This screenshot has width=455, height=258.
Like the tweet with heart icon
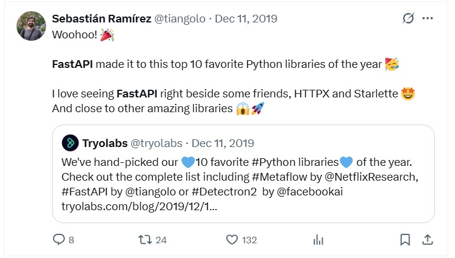click(232, 240)
